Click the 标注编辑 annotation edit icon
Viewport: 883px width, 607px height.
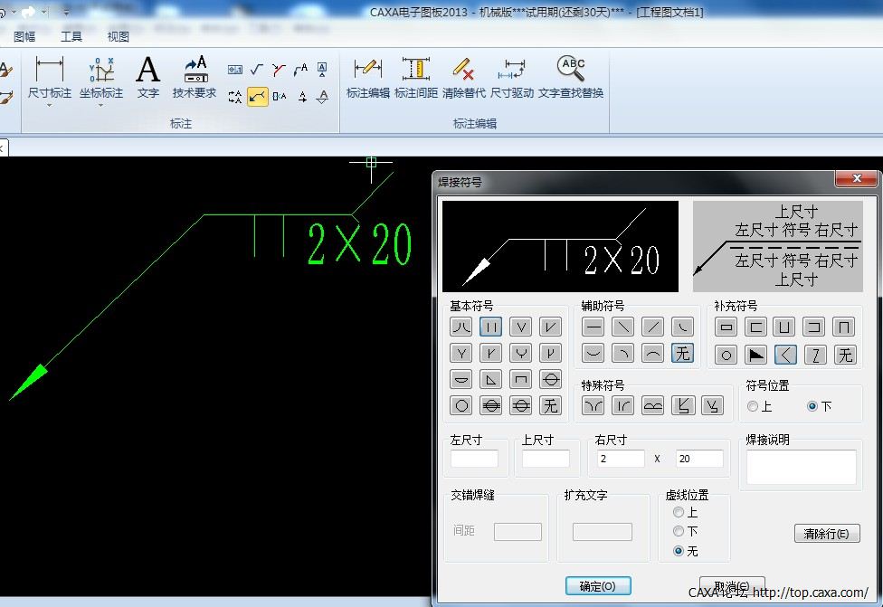367,77
